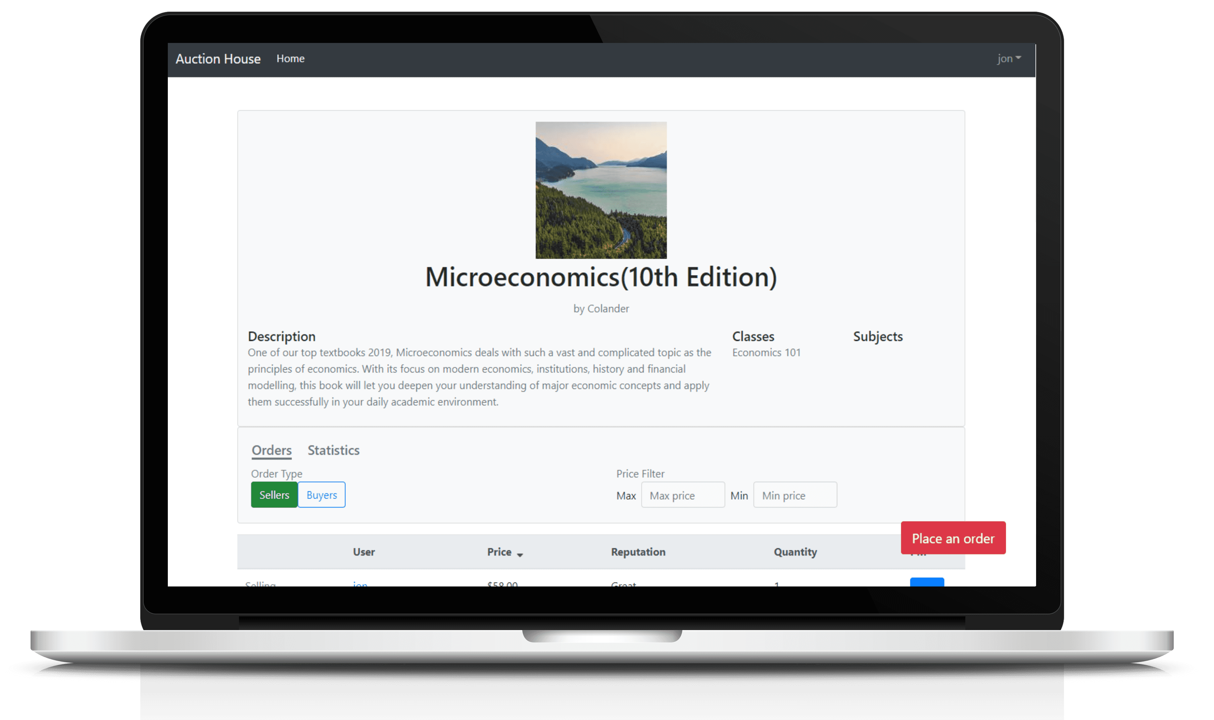Image resolution: width=1214 pixels, height=720 pixels.
Task: Switch to the Orders tab
Action: [271, 450]
